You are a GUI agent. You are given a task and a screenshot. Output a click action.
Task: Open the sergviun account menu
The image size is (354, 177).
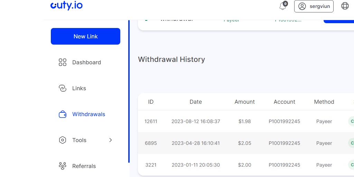[314, 6]
